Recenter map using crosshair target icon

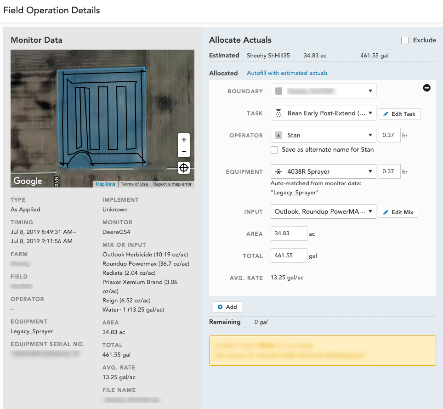point(184,168)
